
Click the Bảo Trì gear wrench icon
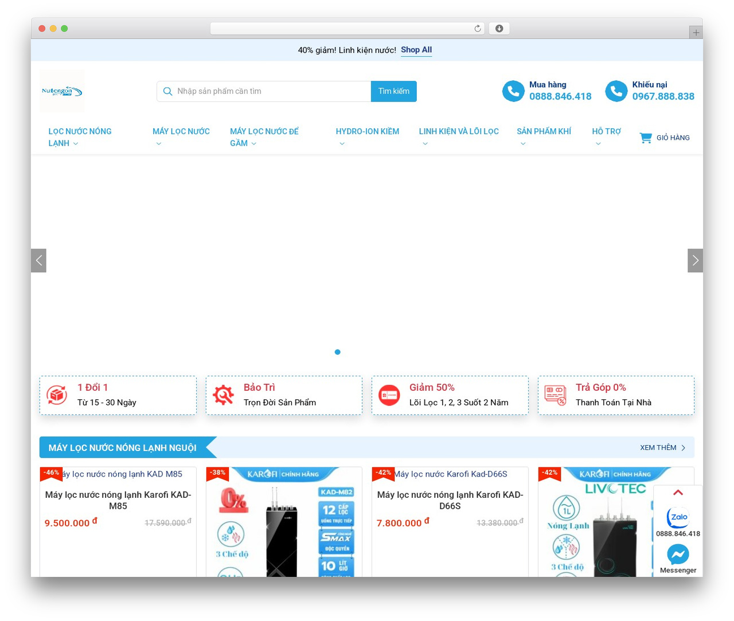click(x=223, y=395)
